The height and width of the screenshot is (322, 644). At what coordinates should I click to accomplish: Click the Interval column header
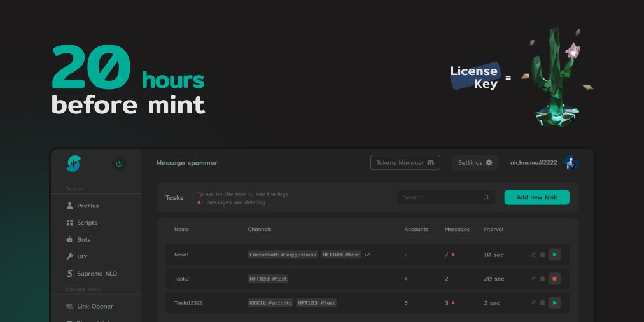point(493,229)
